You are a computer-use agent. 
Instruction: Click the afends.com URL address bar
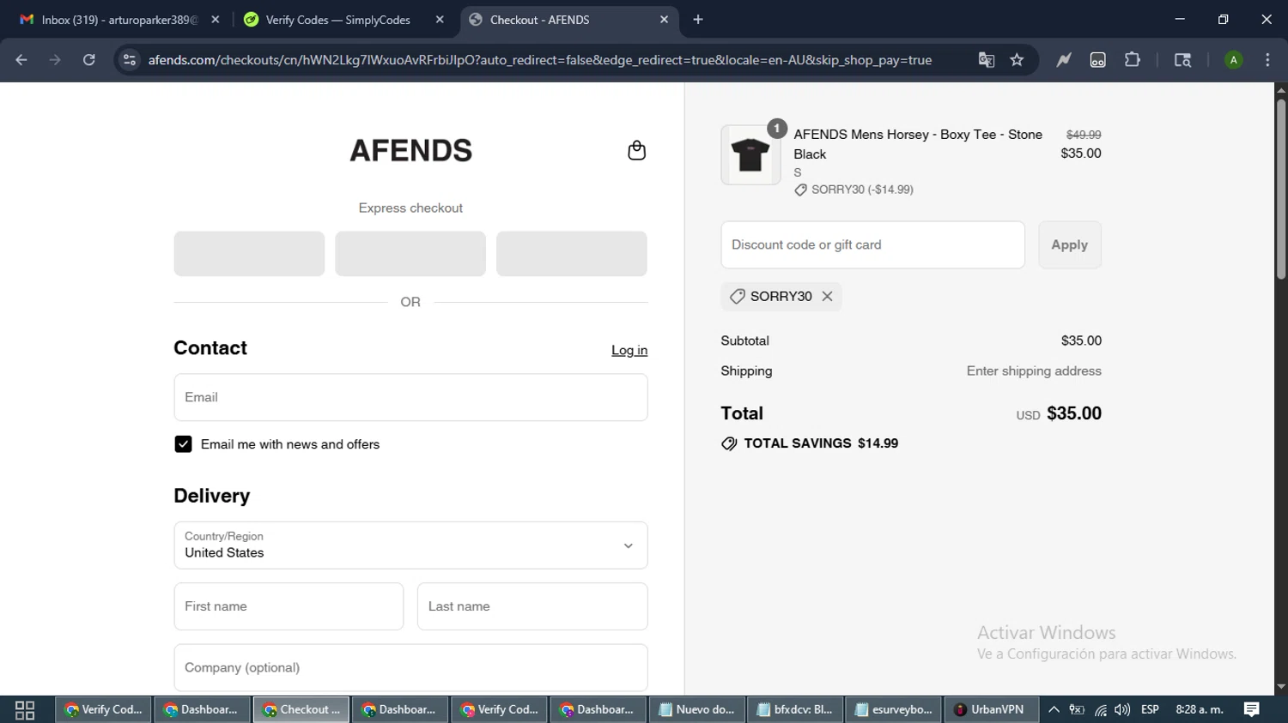pyautogui.click(x=539, y=60)
